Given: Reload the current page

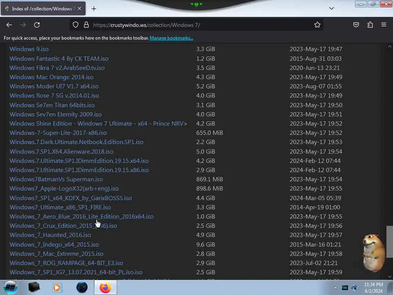Looking at the screenshot, I should point(37,25).
